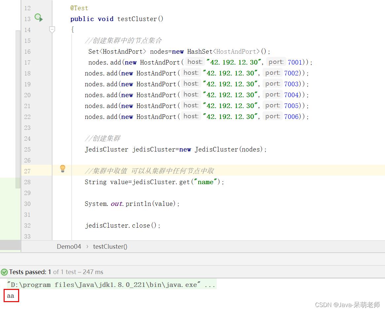Click the yellow lightbulb intention icon
Viewport: 385px width, 311px height.
[x=63, y=169]
